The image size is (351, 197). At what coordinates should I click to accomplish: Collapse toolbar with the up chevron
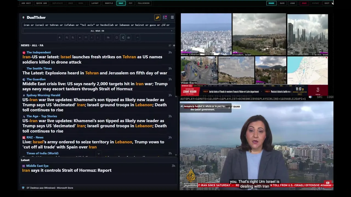[x=137, y=37]
